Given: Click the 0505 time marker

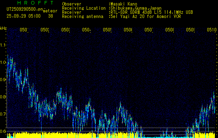Looking at the screenshot, I should point(107,30).
